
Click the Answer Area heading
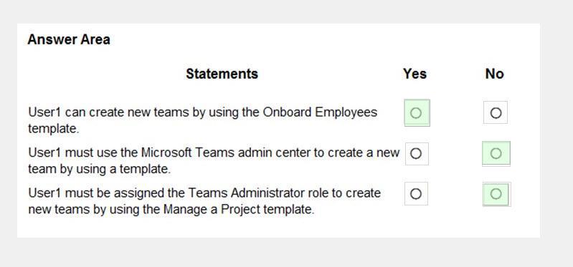click(x=69, y=39)
